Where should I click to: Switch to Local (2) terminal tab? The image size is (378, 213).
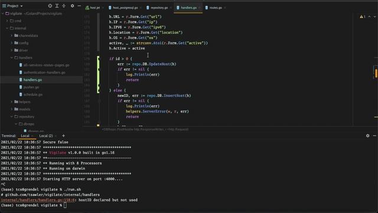point(46,136)
